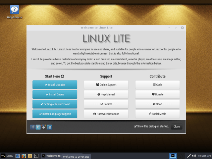The width and height of the screenshot is (212, 159).
Task: Click the Donate button
Action: coord(158,94)
